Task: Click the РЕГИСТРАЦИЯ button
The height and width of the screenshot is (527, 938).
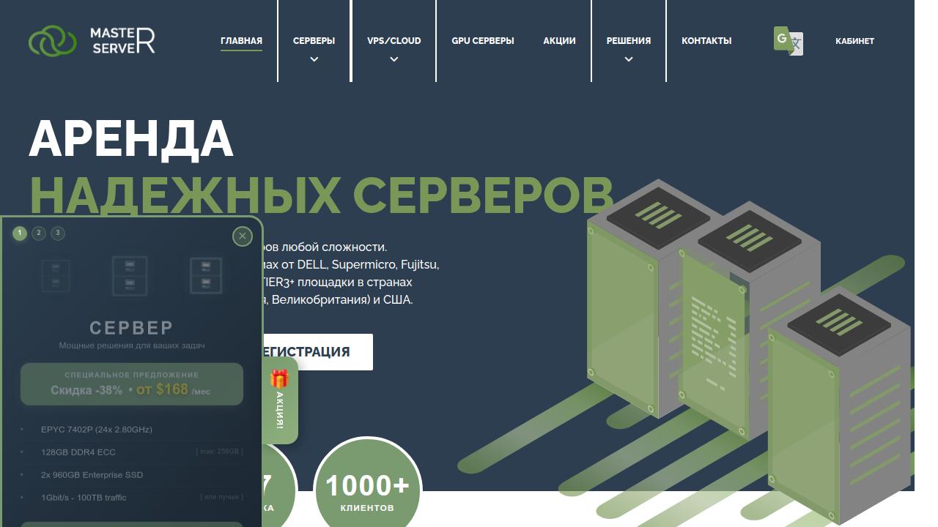Action: tap(317, 352)
